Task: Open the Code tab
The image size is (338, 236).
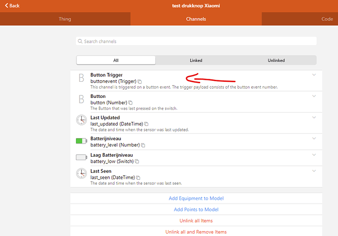Action: point(327,19)
